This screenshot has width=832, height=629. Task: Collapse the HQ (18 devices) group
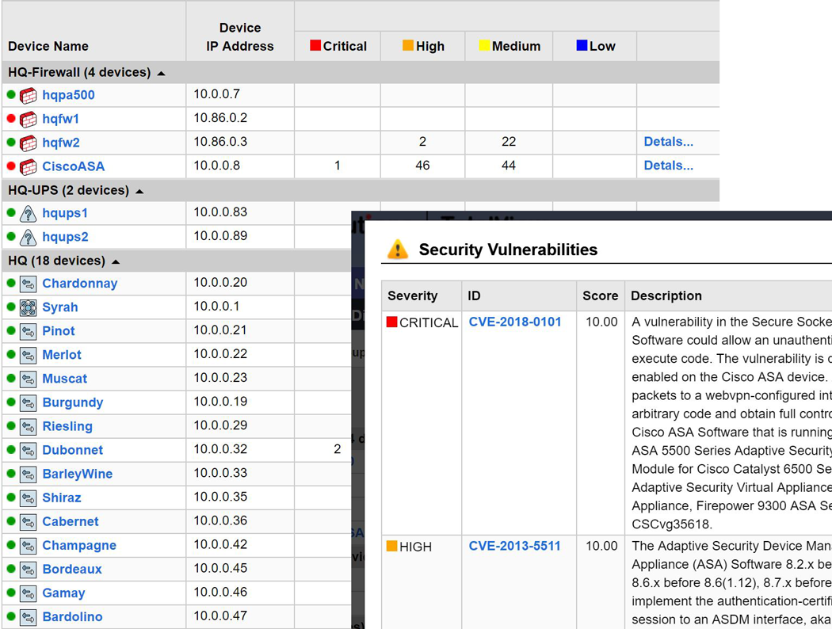116,261
